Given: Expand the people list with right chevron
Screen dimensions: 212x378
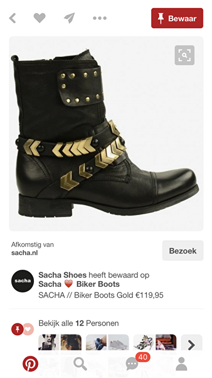Looking at the screenshot, I should (192, 345).
